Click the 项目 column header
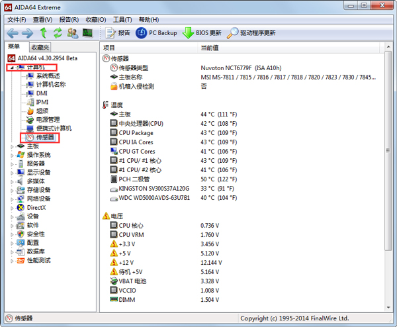 click(149, 48)
